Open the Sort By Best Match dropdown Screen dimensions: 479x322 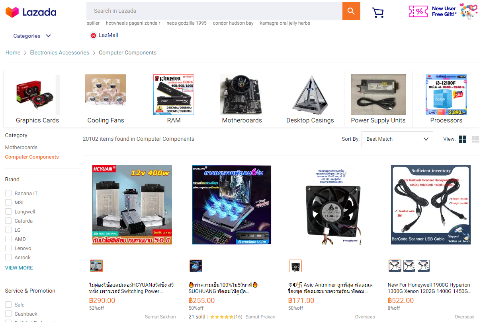(397, 139)
